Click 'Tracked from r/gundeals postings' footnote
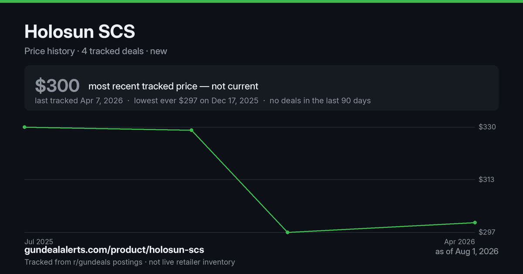The height and width of the screenshot is (274, 523). point(83,262)
